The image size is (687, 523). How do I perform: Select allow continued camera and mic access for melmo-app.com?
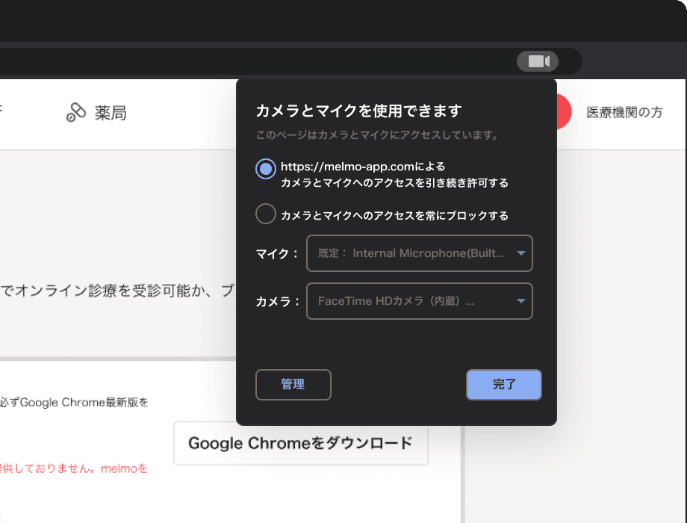click(265, 169)
